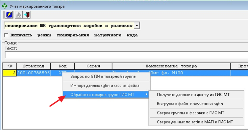
Task: Click the hierarchy structure toolbar icon
Action: click(x=19, y=15)
